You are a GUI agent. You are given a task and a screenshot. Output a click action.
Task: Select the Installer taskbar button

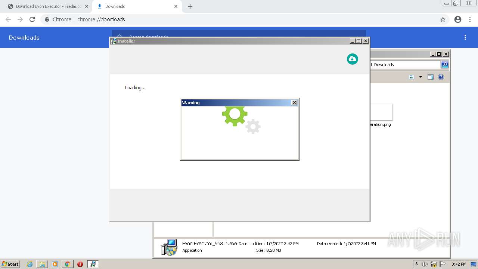tap(93, 264)
